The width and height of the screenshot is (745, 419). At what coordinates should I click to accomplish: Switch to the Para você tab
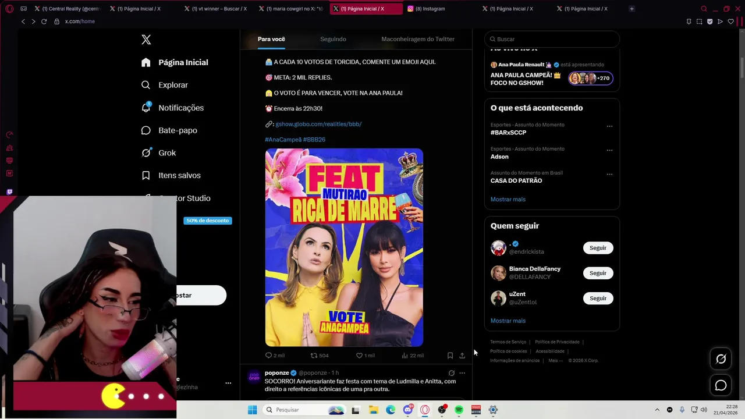[x=271, y=39]
